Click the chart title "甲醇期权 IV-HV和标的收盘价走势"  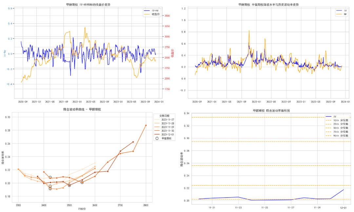coord(88,5)
